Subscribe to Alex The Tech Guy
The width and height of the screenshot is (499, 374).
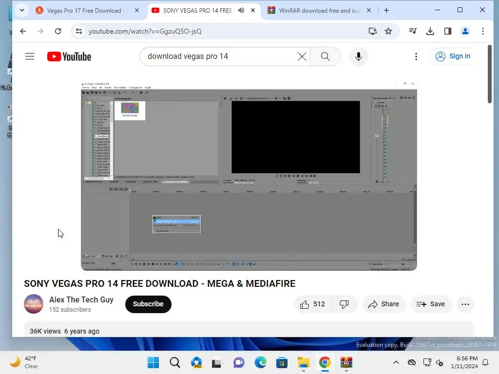click(x=148, y=304)
